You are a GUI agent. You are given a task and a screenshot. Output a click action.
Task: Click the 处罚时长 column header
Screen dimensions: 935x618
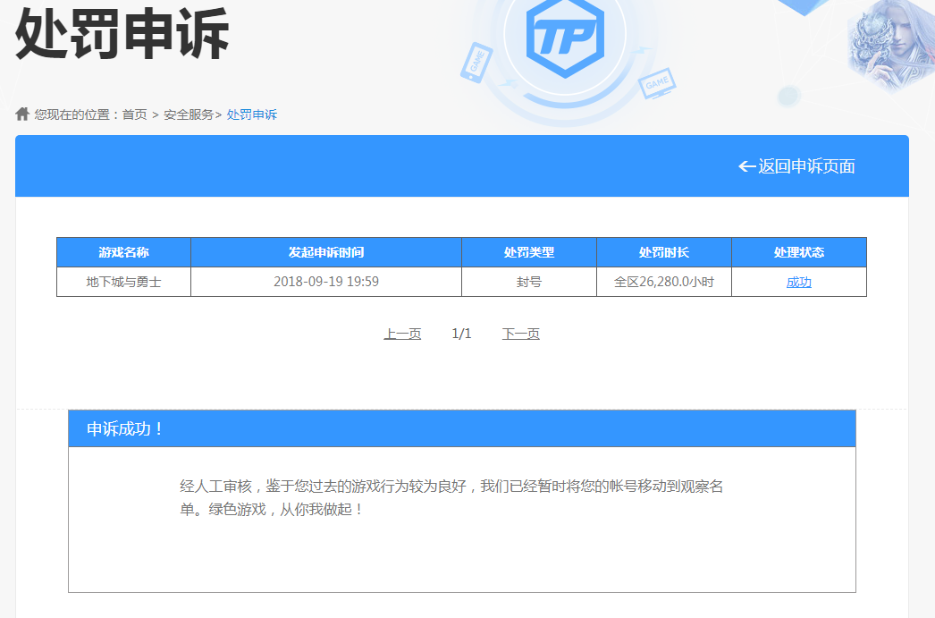[664, 252]
